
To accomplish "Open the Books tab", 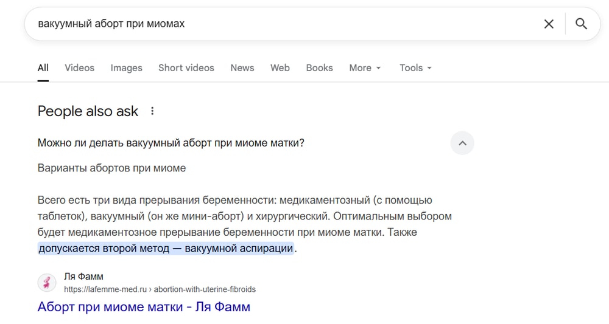I will 319,68.
